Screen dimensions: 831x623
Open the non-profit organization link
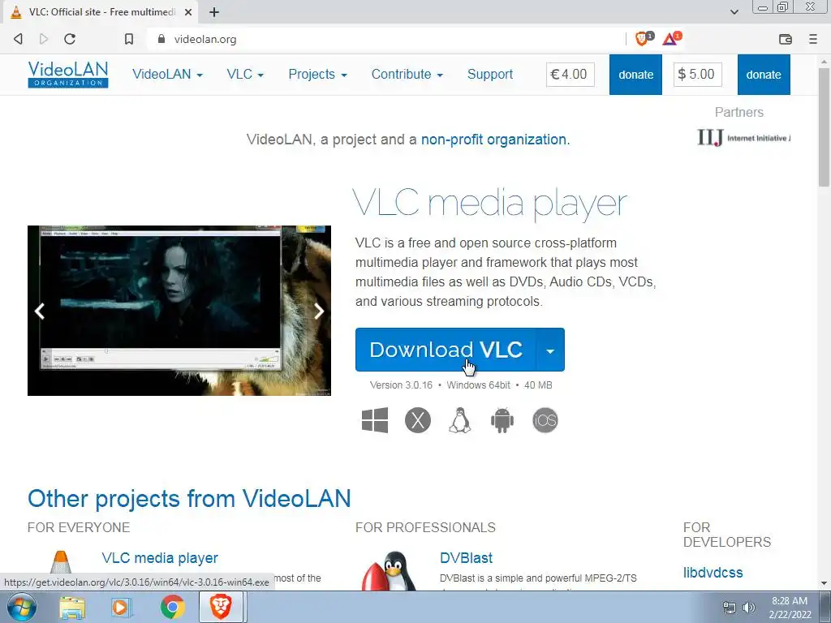[x=493, y=140]
